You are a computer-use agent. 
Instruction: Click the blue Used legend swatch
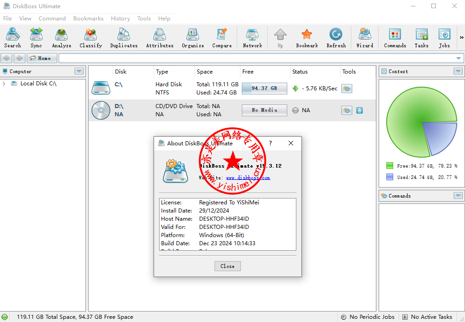coord(390,177)
